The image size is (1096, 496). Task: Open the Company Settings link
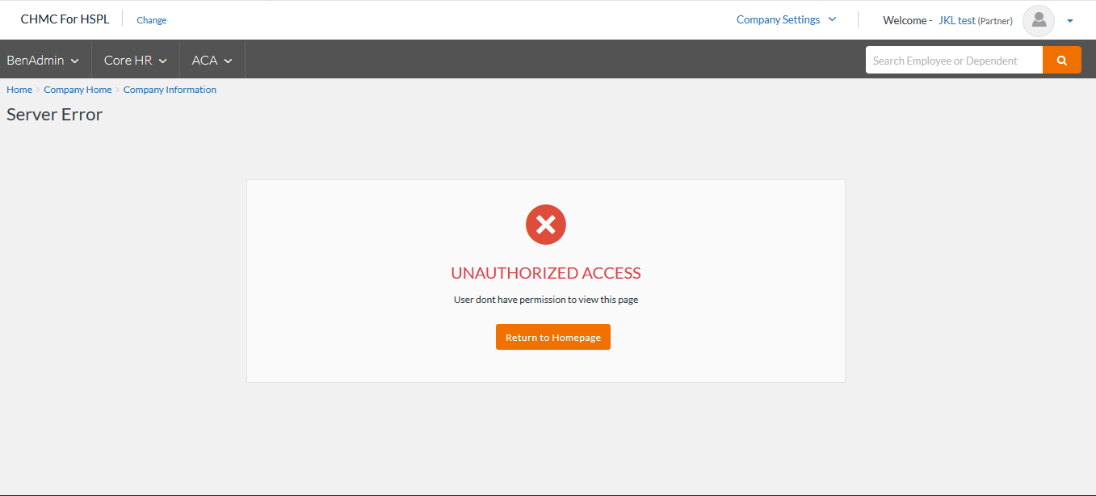coord(778,19)
